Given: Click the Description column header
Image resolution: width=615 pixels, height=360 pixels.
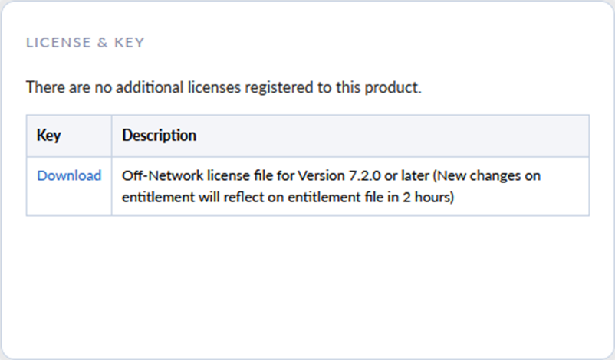Looking at the screenshot, I should [x=159, y=136].
